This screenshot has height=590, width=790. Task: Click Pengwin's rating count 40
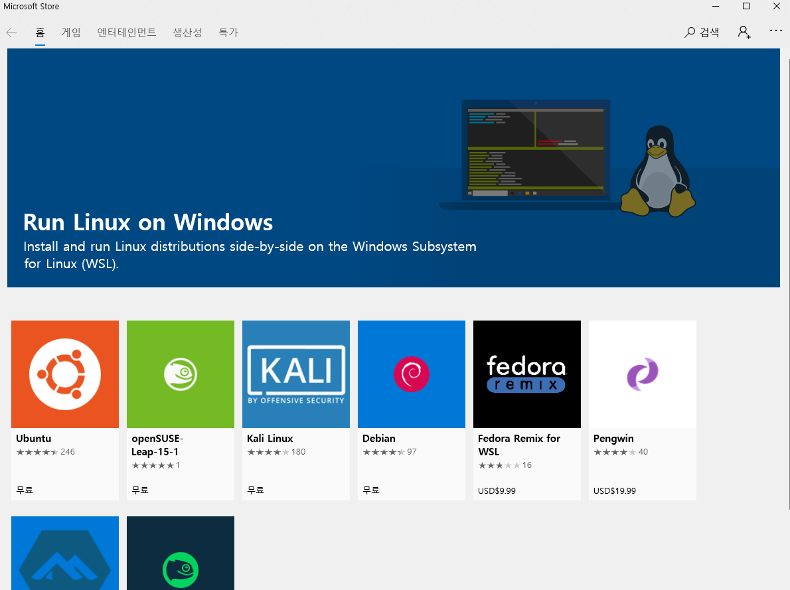pyautogui.click(x=643, y=452)
